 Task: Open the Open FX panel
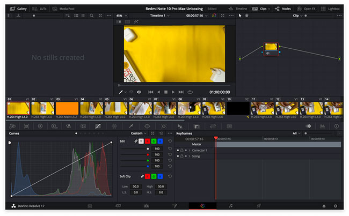click(x=306, y=9)
